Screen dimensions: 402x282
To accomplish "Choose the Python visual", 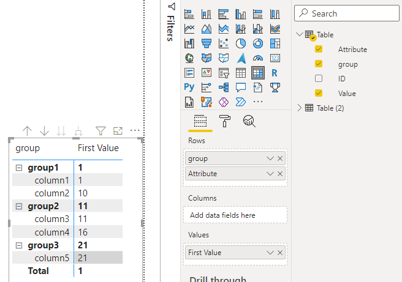I will (189, 87).
